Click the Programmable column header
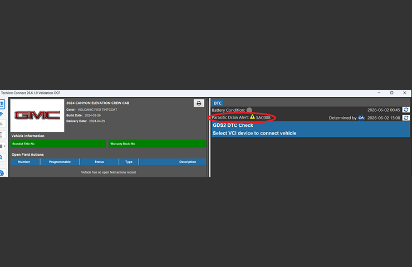Image resolution: width=412 pixels, height=267 pixels. (x=60, y=162)
